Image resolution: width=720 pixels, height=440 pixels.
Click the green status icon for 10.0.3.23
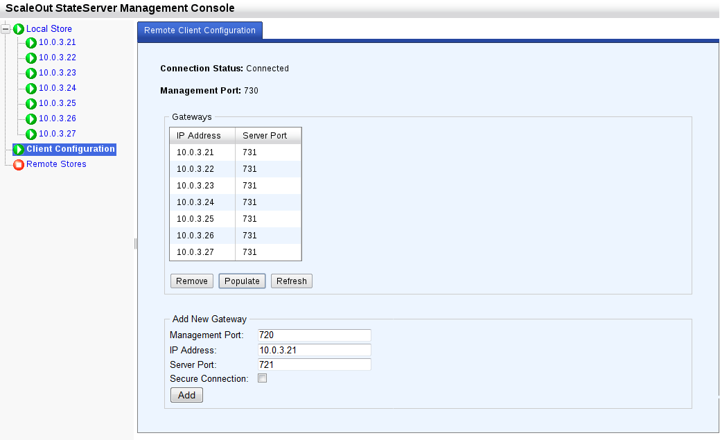pyautogui.click(x=31, y=73)
